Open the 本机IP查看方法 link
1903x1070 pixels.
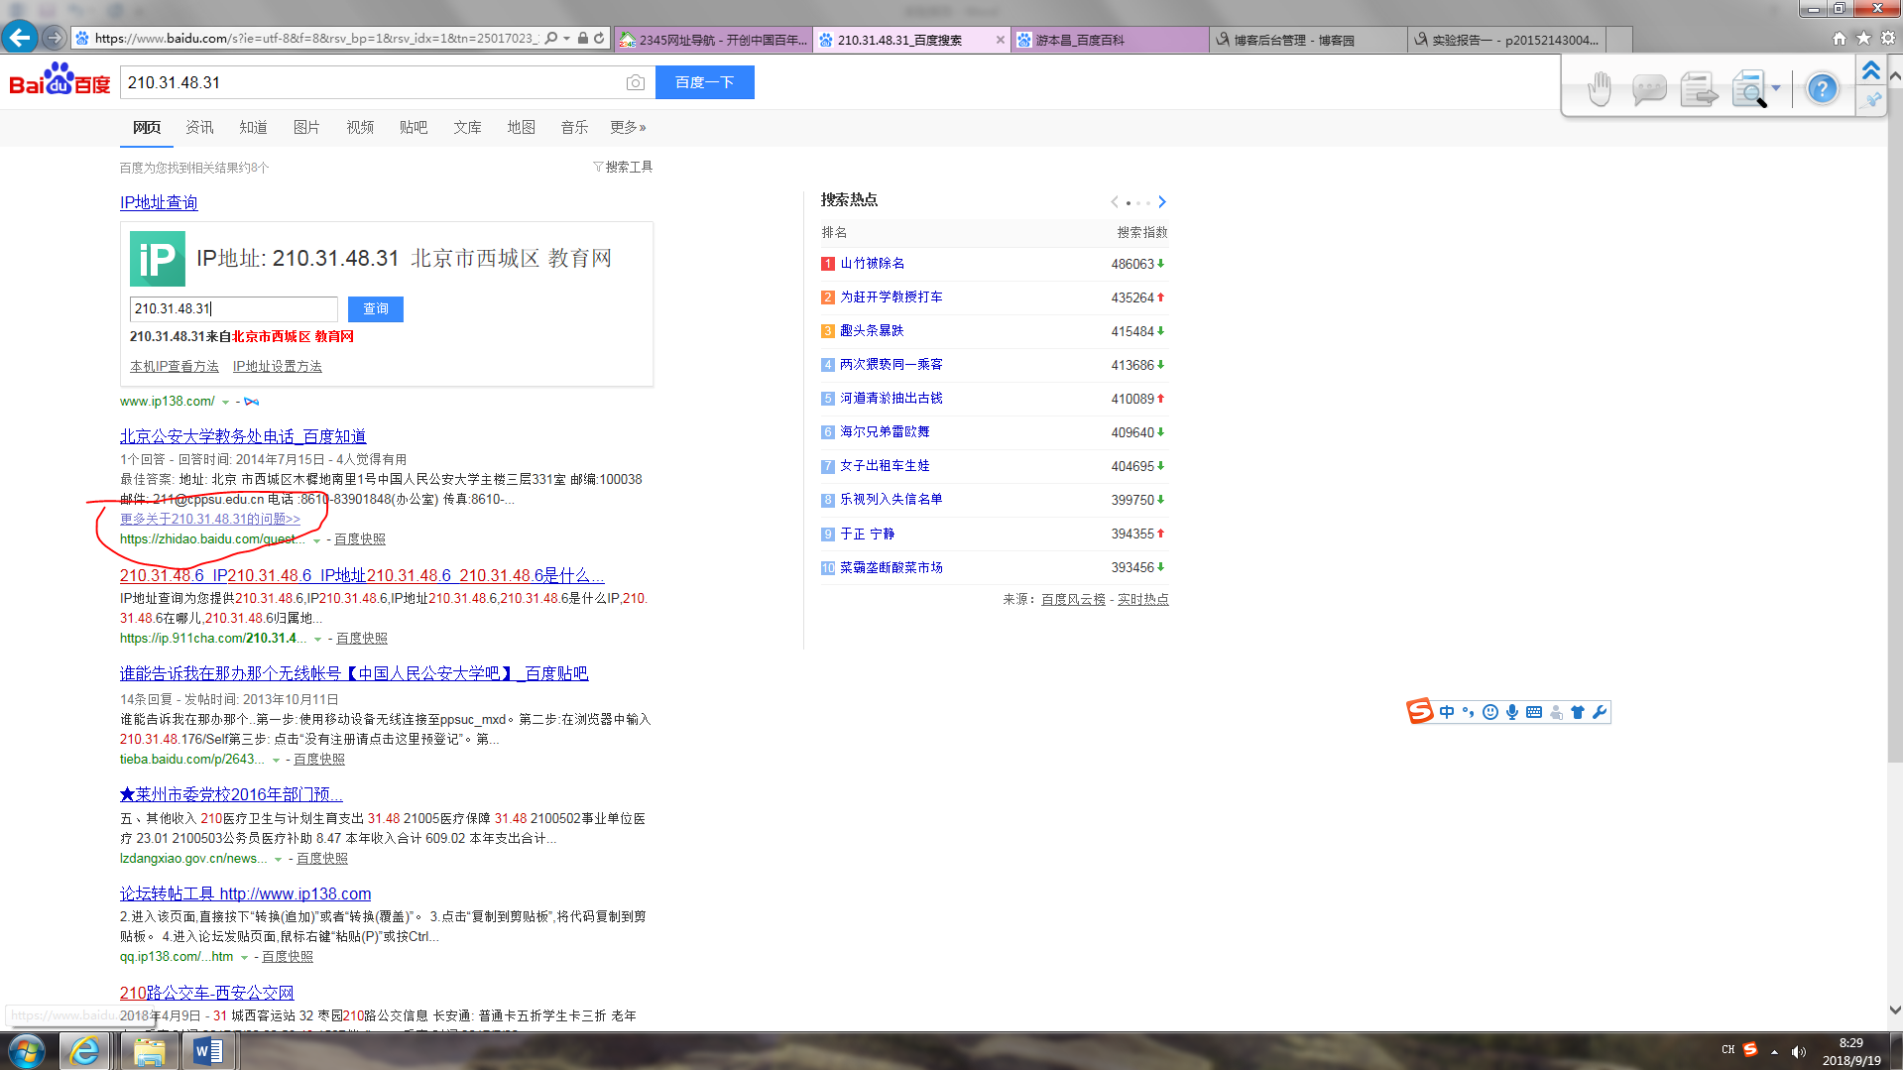click(x=175, y=366)
